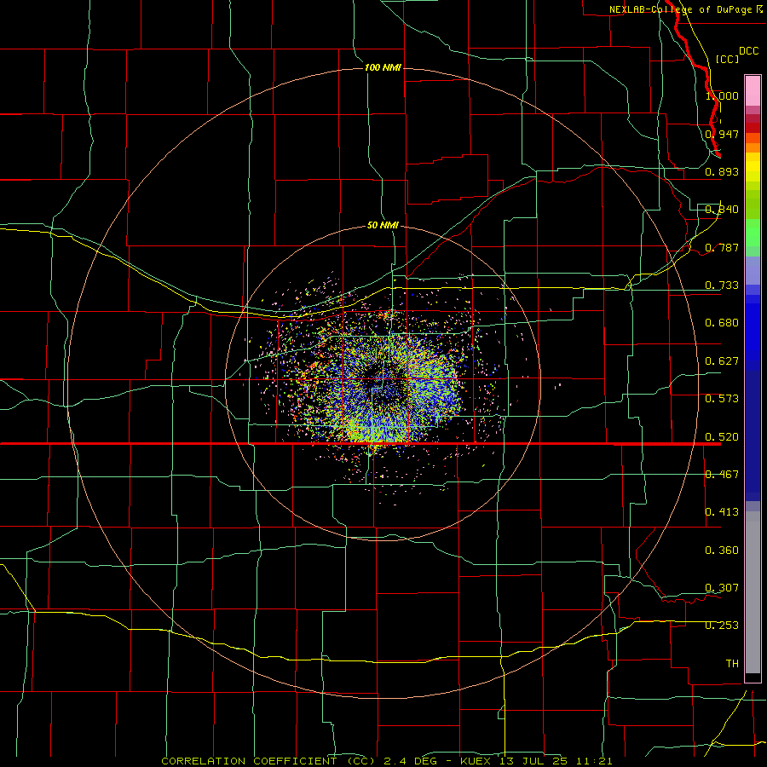Viewport: 767px width, 767px height.
Task: Click the 11:21 timestamp text
Action: point(594,761)
